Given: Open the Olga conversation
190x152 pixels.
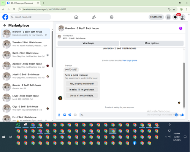Looking at the screenshot, I should click(25, 108).
